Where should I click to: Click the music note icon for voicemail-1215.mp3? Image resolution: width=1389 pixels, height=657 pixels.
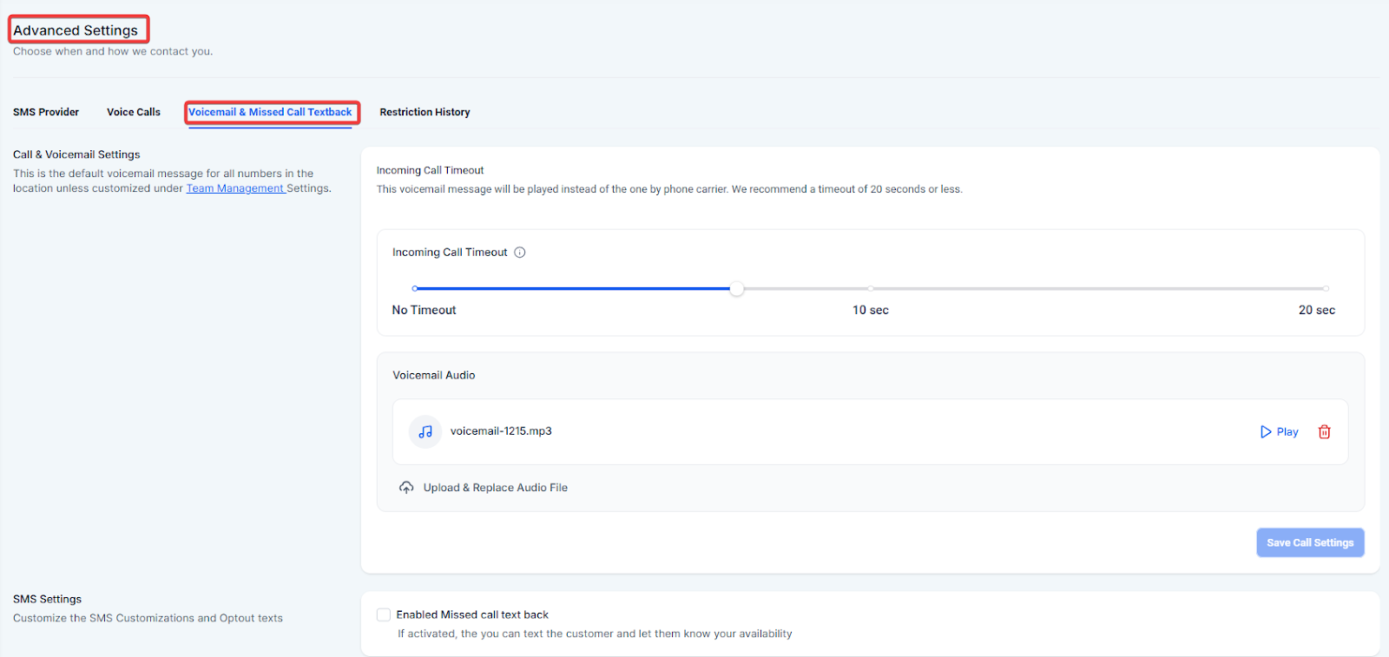(425, 431)
